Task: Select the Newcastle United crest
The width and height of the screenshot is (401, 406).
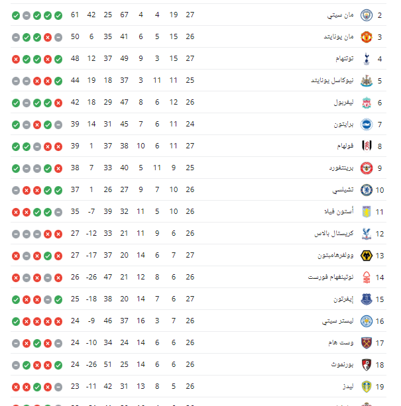Action: [x=365, y=80]
